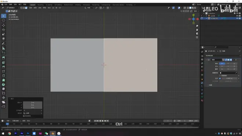Toggle mirror axis Z button

click(x=234, y=63)
